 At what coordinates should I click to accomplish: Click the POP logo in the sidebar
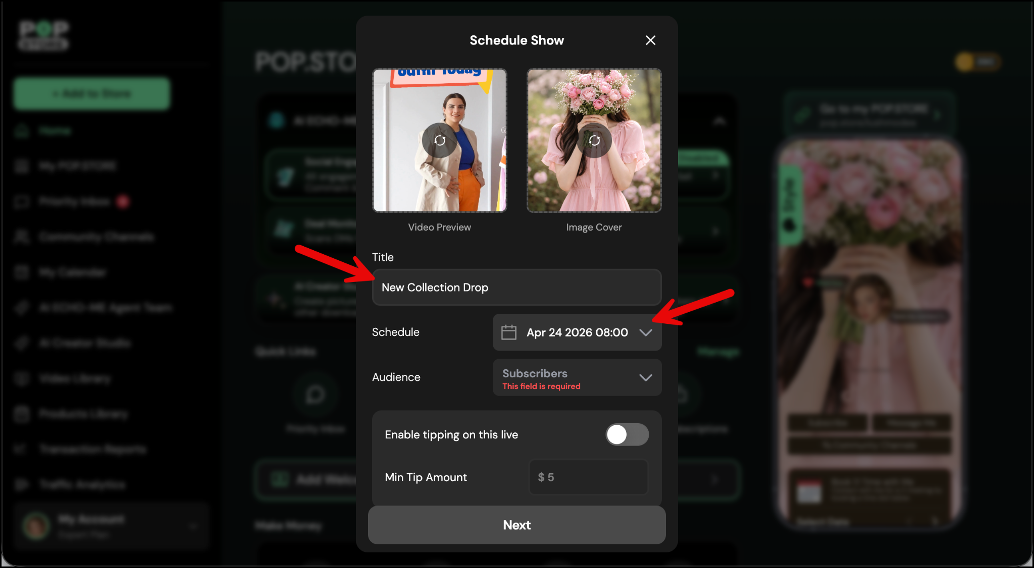pos(43,35)
